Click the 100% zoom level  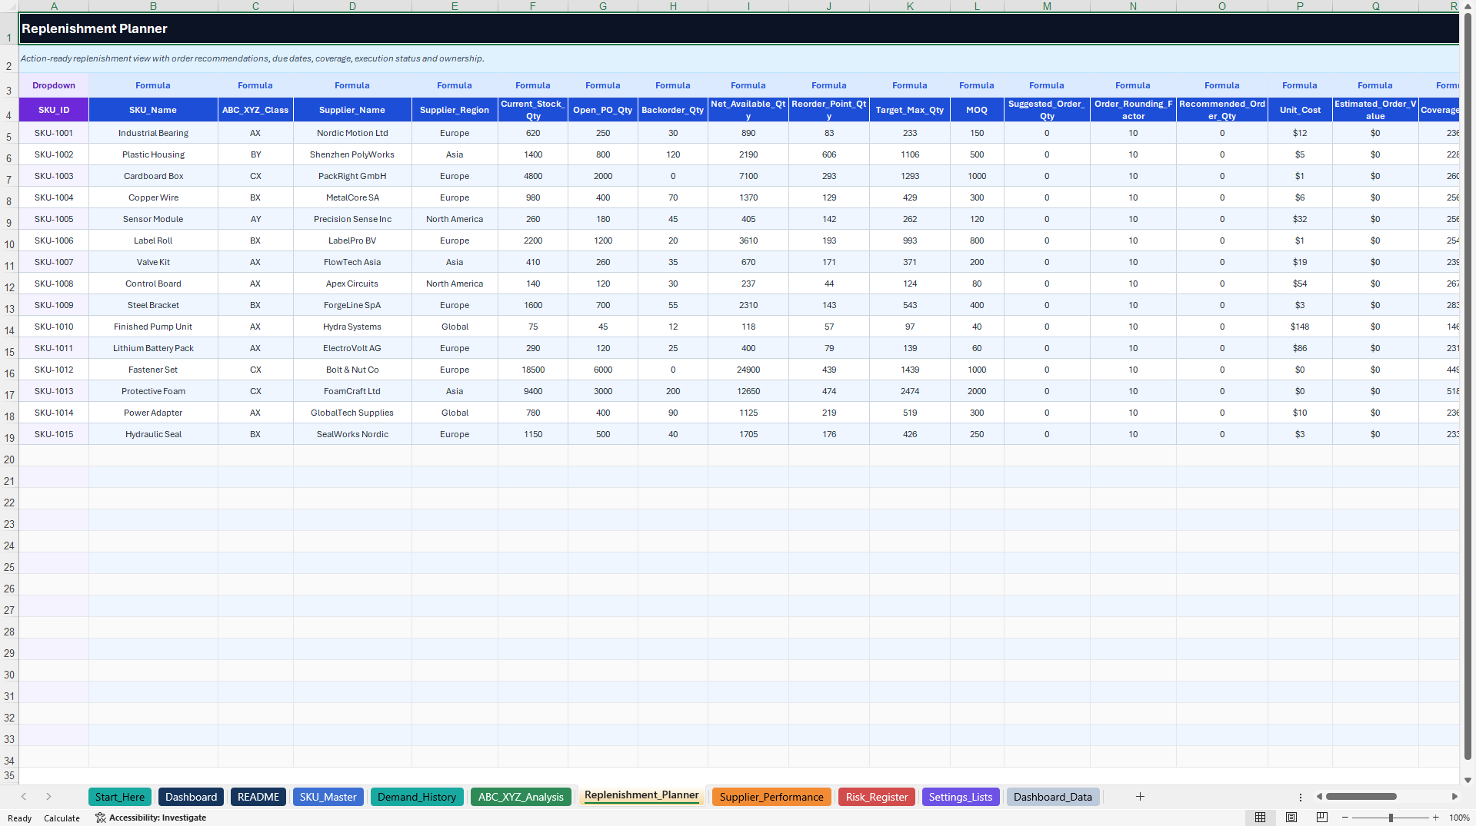pyautogui.click(x=1459, y=818)
